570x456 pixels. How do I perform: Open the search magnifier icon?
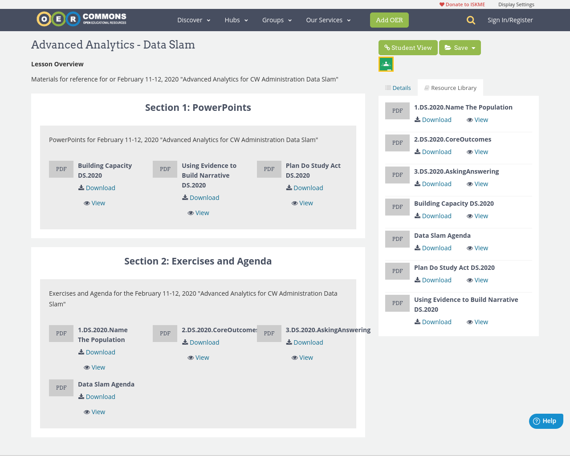pos(470,20)
